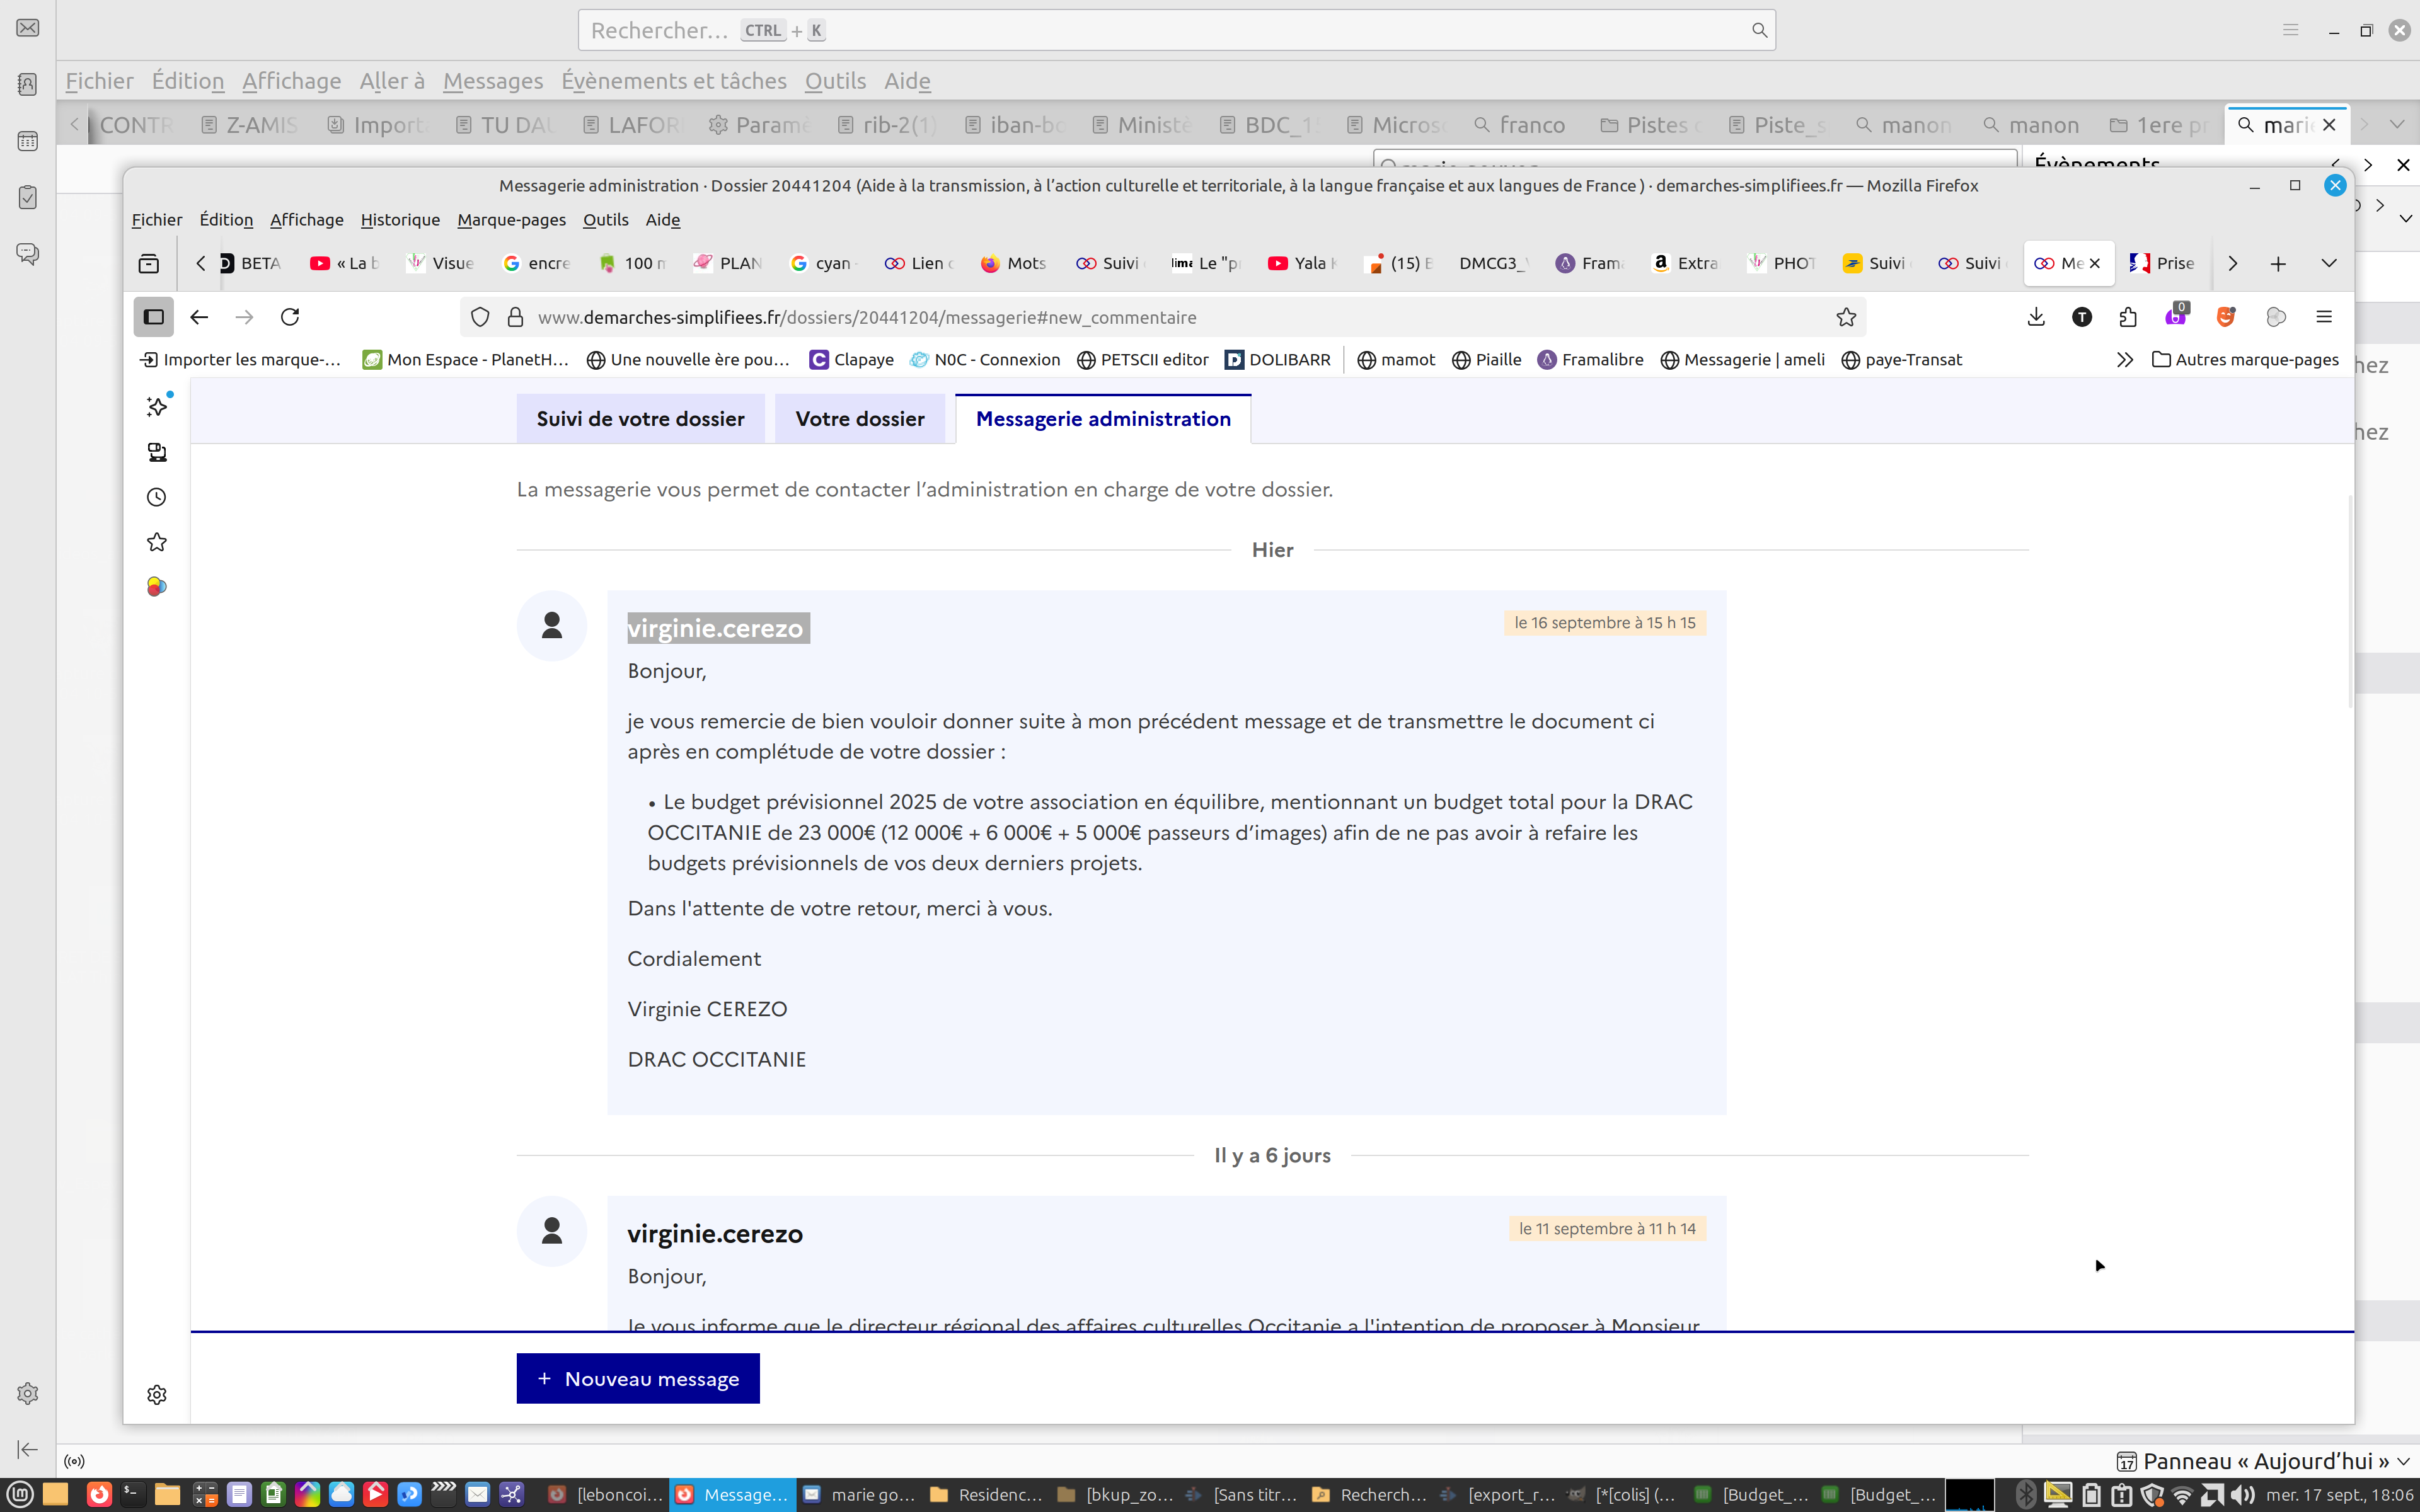The image size is (2420, 1512).
Task: Open Thunderbird calendar icon in left spaces bar
Action: tap(28, 141)
